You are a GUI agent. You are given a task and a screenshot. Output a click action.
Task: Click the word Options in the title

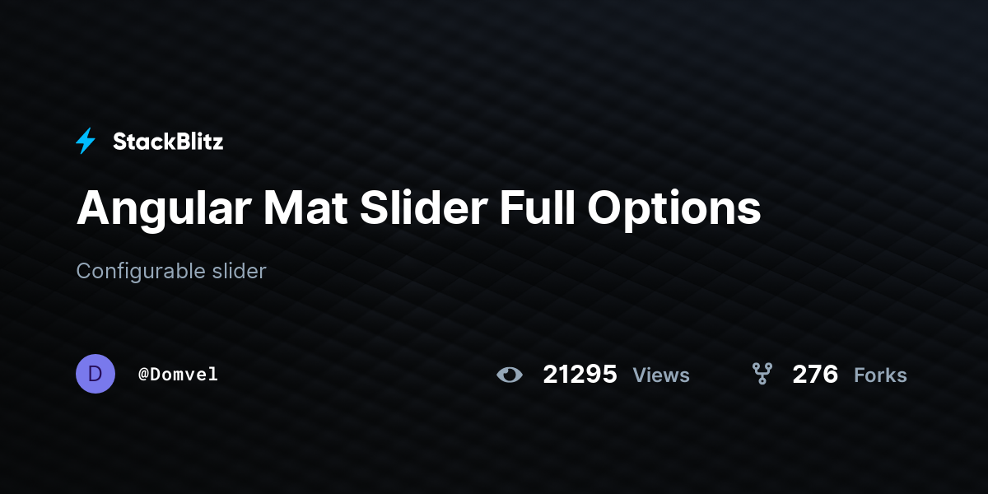[x=674, y=210]
